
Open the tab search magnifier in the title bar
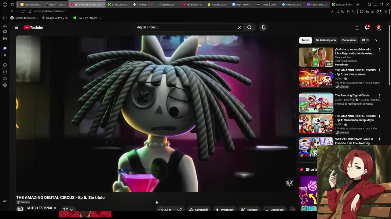click(x=369, y=5)
